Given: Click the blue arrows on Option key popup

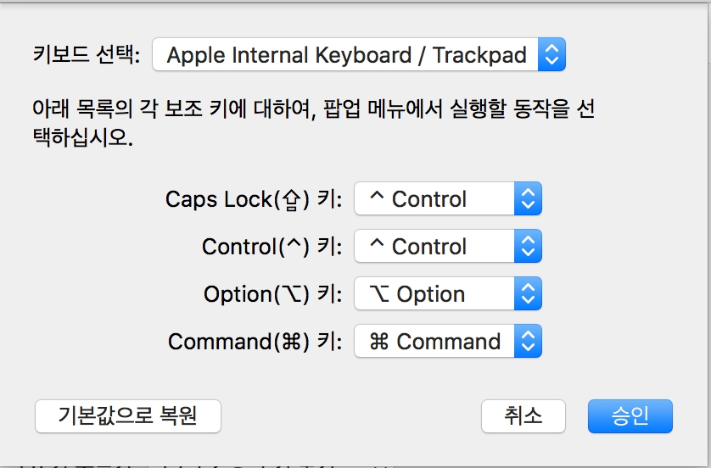Looking at the screenshot, I should tap(528, 294).
